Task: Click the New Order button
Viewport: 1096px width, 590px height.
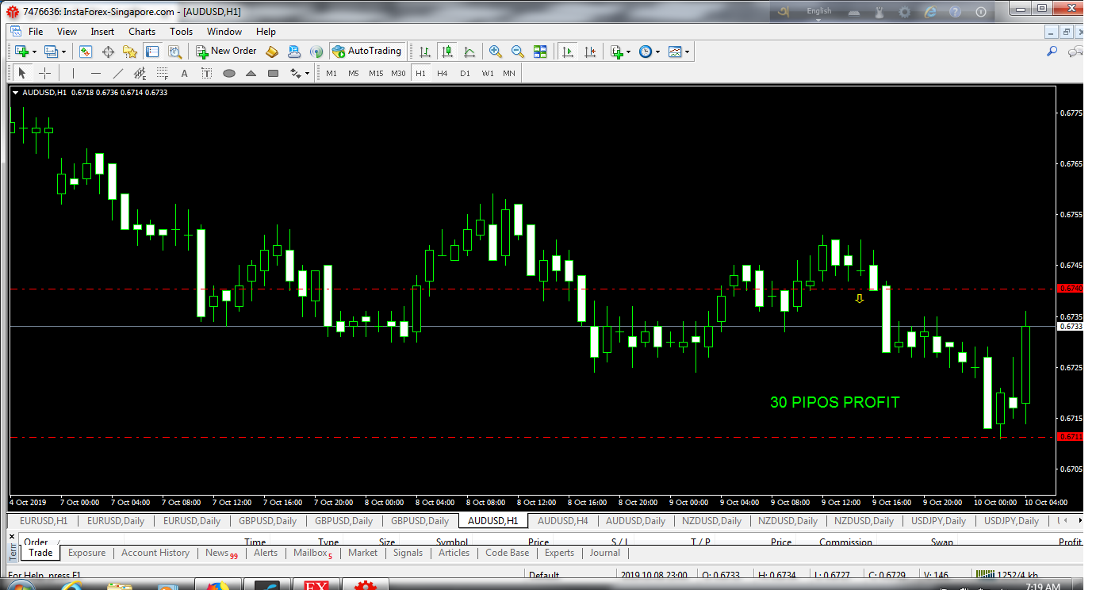Action: (227, 52)
